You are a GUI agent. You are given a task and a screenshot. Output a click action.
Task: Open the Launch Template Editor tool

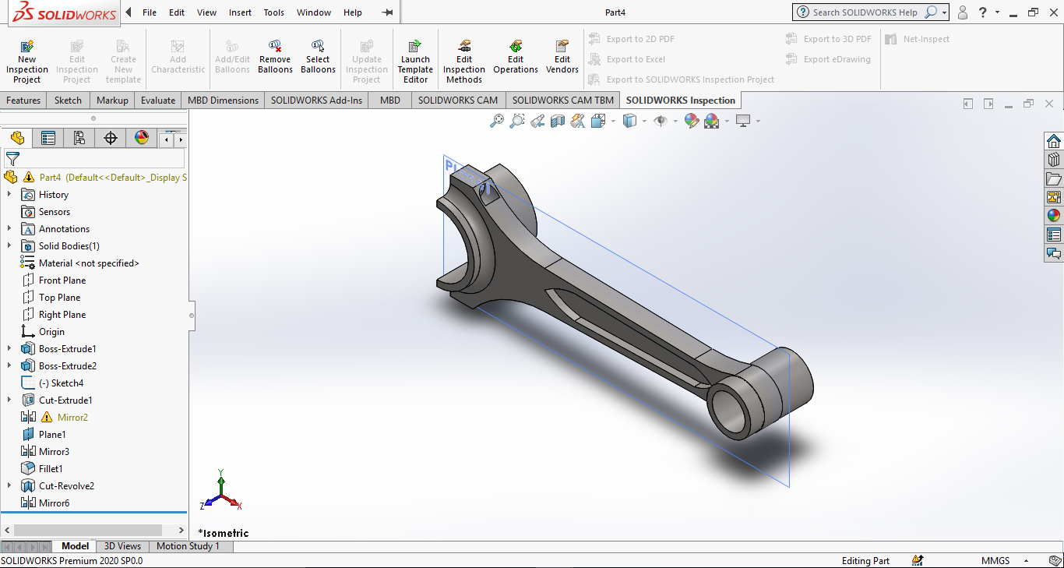coord(415,61)
